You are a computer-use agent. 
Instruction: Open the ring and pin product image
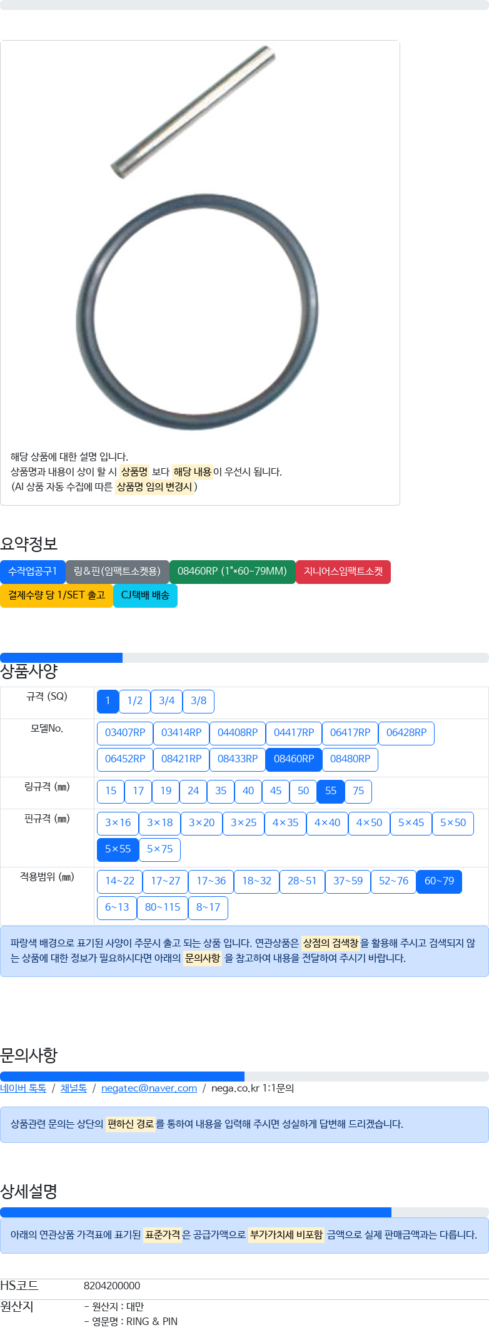pyautogui.click(x=197, y=238)
